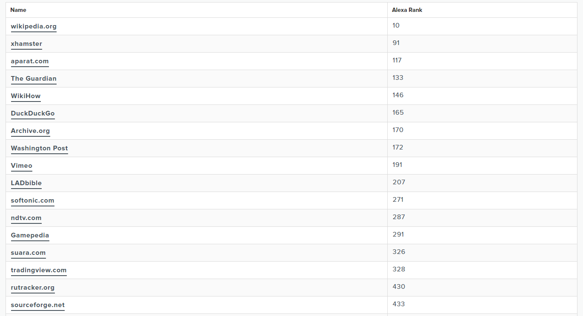Open the suara.com link
Screen dimensions: 583x316
point(28,253)
